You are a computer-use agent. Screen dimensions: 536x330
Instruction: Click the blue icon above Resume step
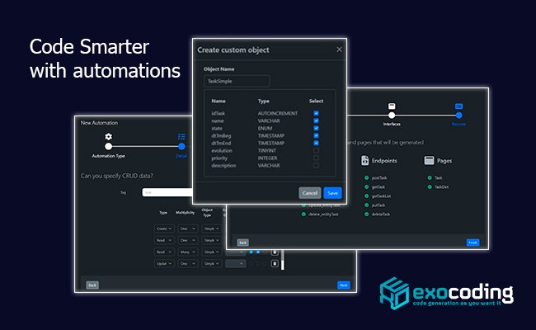(x=458, y=106)
